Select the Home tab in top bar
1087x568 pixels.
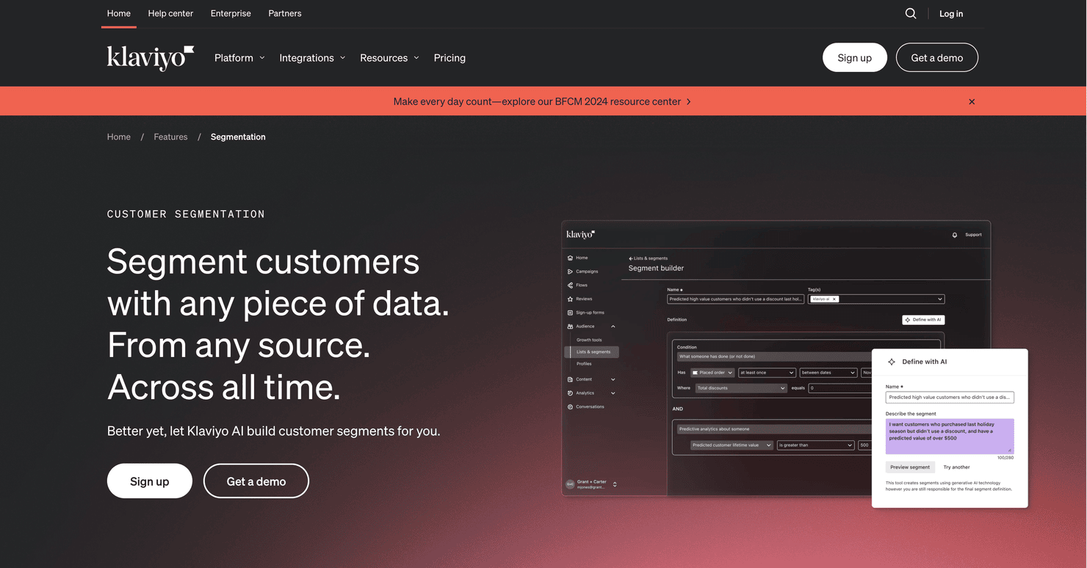tap(119, 13)
